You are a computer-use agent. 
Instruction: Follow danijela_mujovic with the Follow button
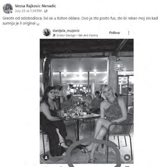tap(115, 33)
